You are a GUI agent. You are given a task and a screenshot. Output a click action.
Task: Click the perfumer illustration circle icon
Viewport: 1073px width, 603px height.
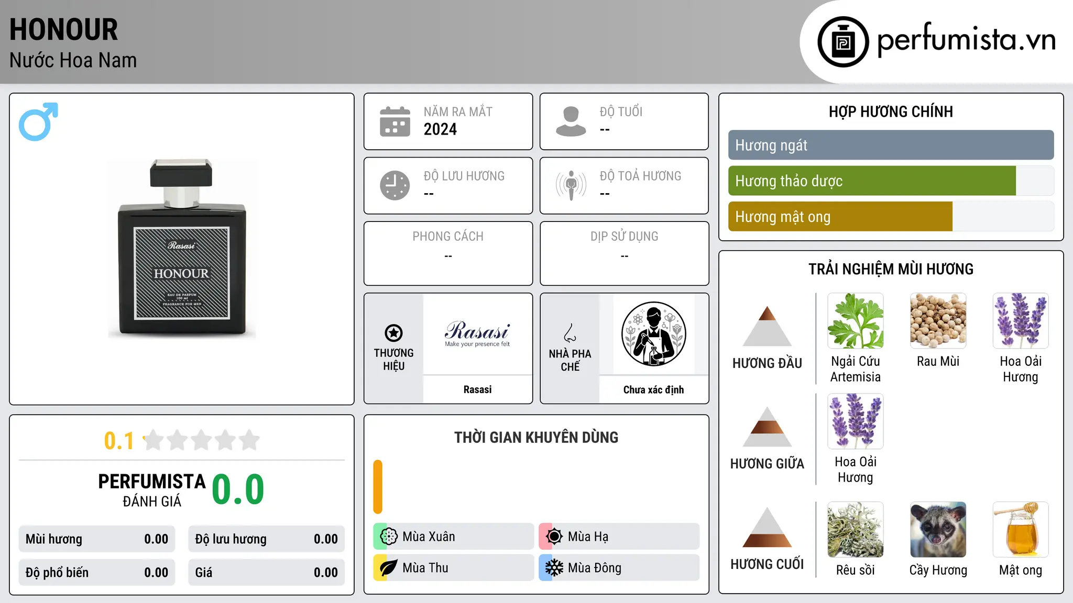tap(653, 334)
